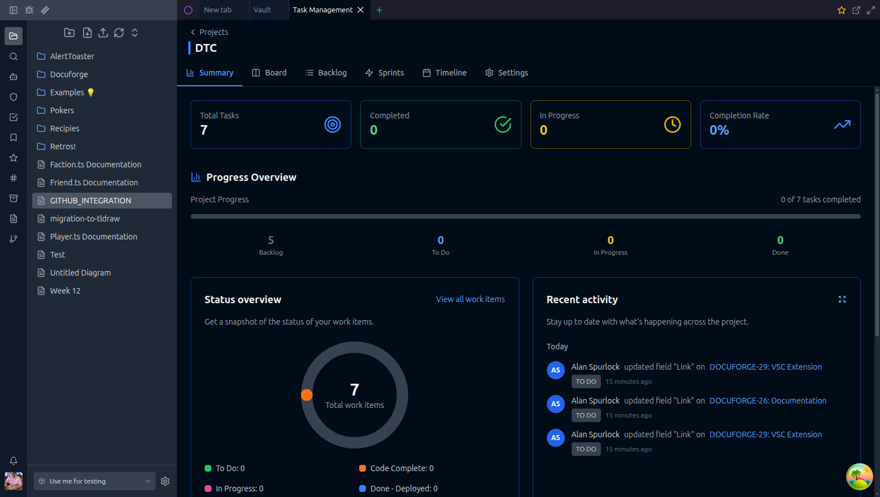The image size is (880, 497).
Task: Expand the Retros! folder
Action: (x=102, y=147)
